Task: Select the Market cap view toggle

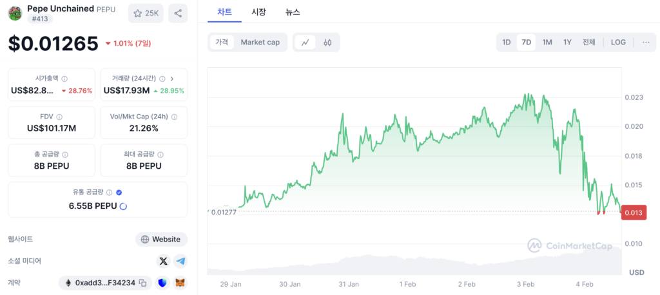Action: pyautogui.click(x=260, y=42)
